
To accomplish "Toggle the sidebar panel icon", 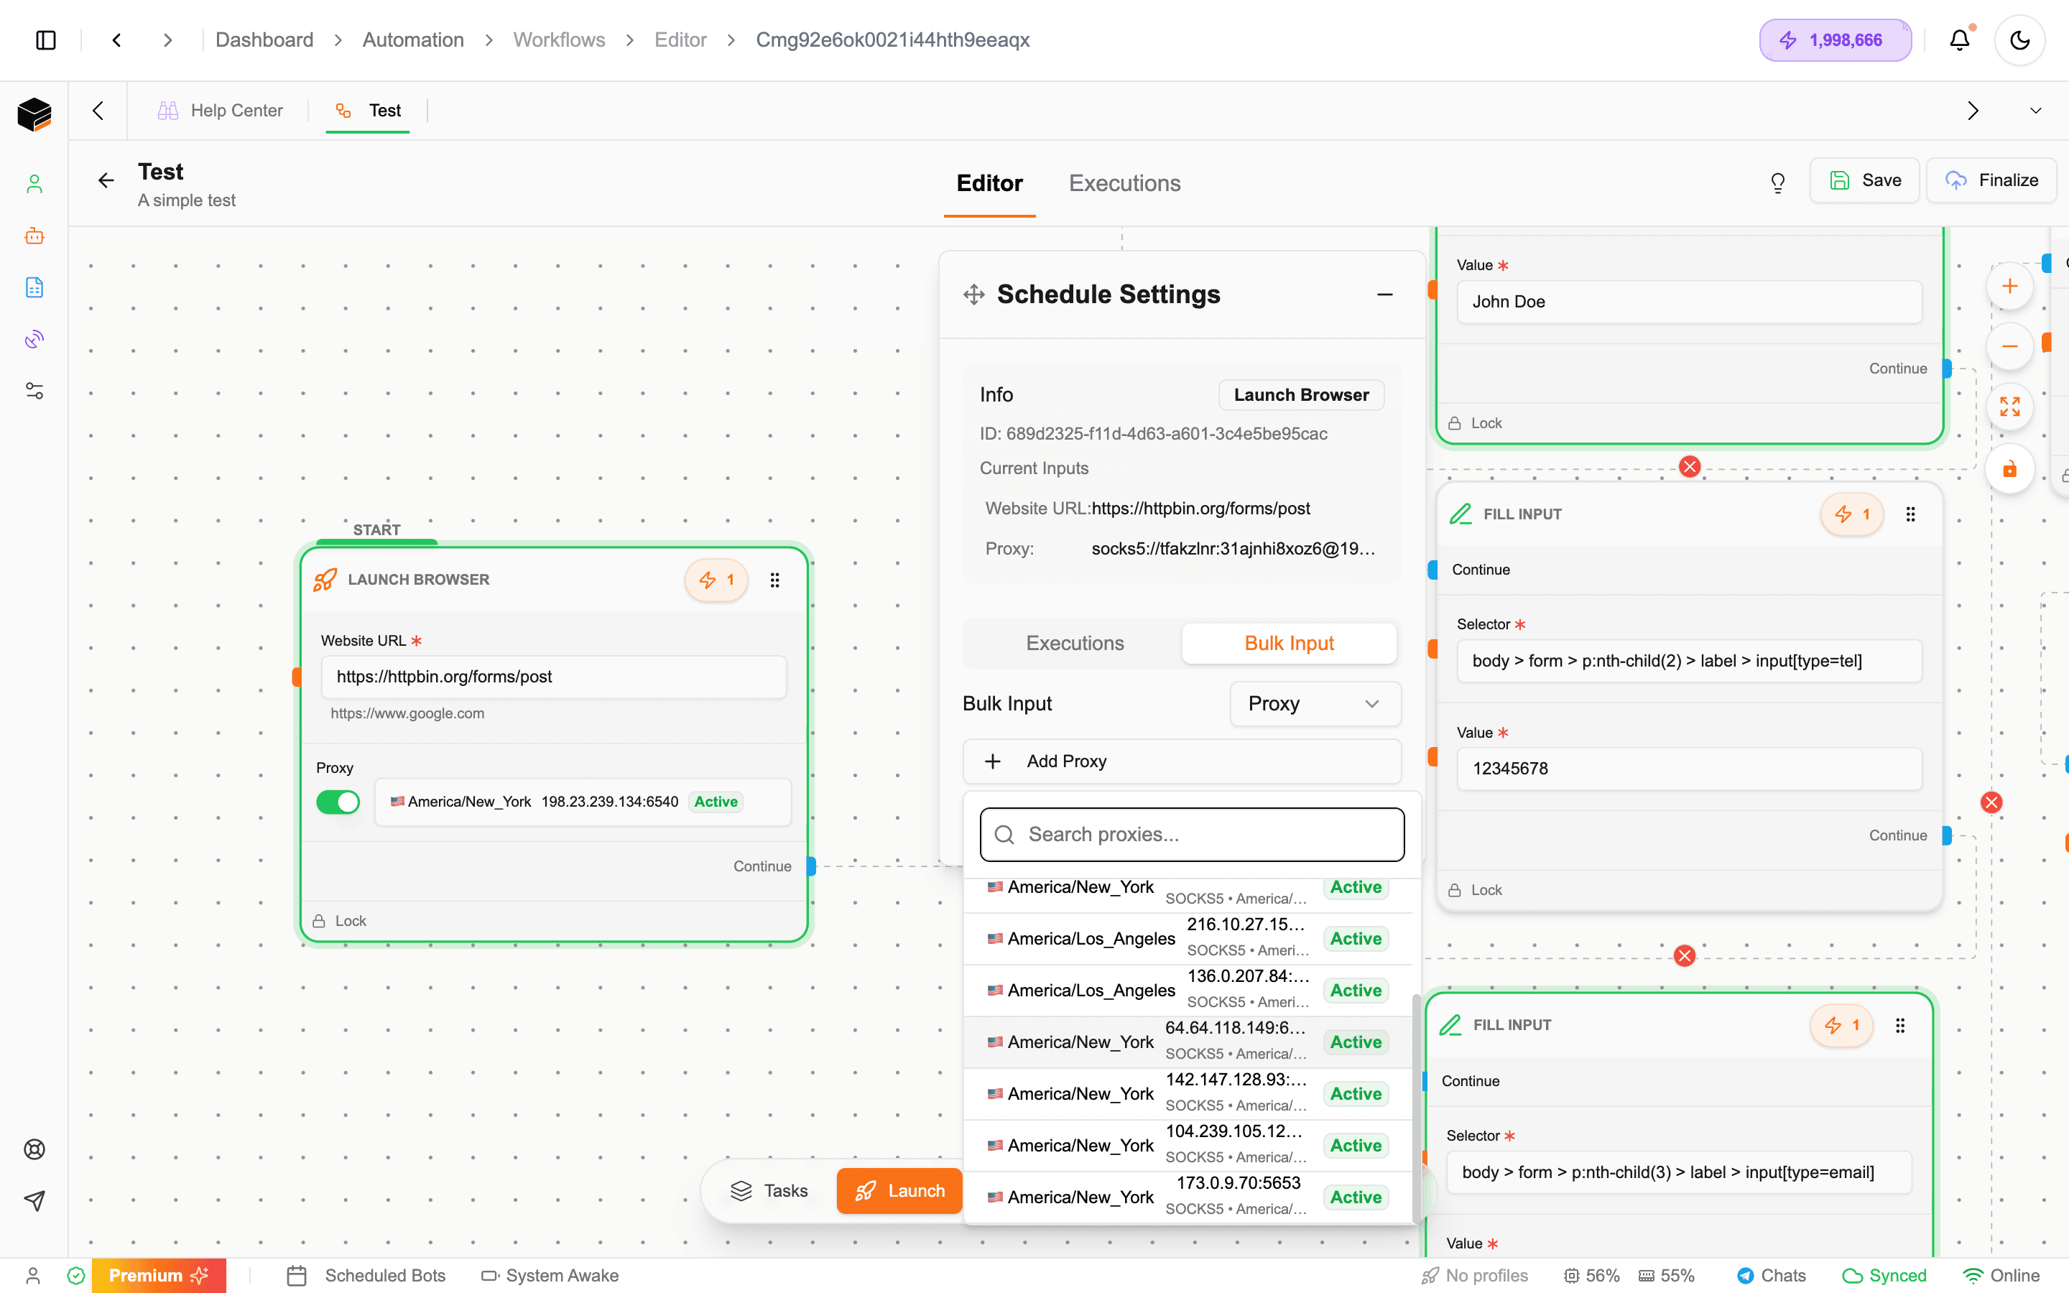I will point(46,40).
